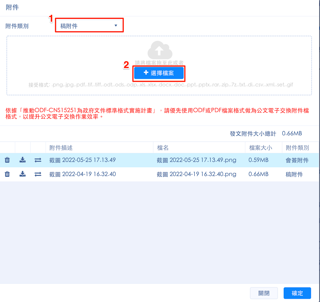The width and height of the screenshot is (320, 302).
Task: Click 會簽附件 category cell in first row
Action: [x=297, y=160]
